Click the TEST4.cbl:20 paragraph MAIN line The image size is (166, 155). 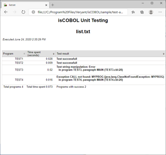point(91,80)
